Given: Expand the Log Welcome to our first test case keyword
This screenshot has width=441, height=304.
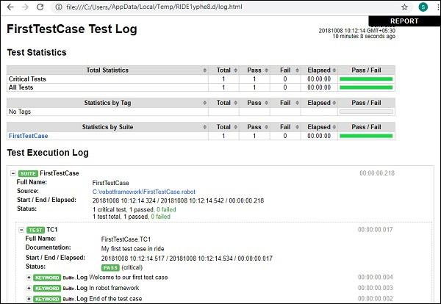Looking at the screenshot, I should 29,278.
